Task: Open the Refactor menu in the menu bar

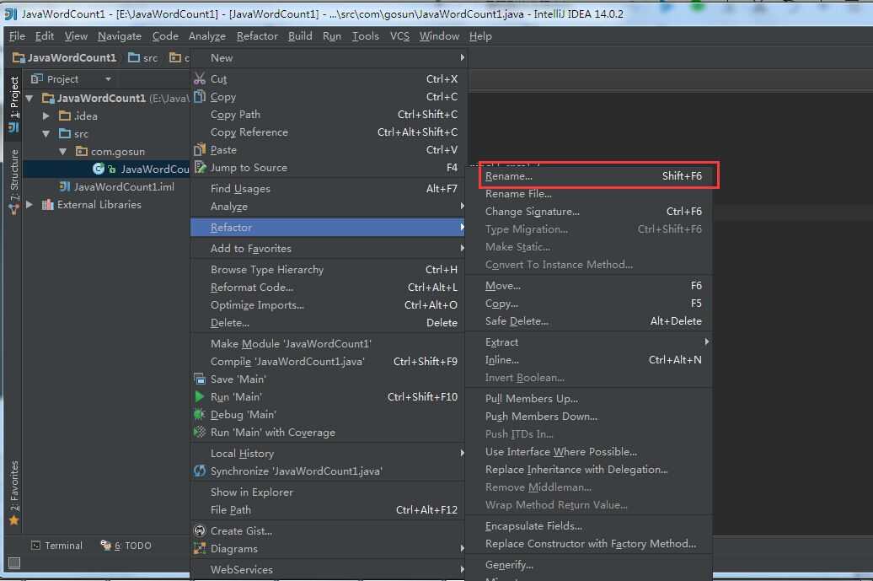Action: pos(257,36)
